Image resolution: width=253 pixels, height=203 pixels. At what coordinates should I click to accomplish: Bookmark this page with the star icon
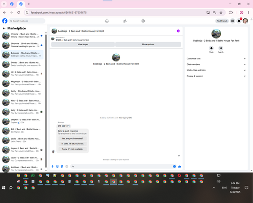pos(221,12)
